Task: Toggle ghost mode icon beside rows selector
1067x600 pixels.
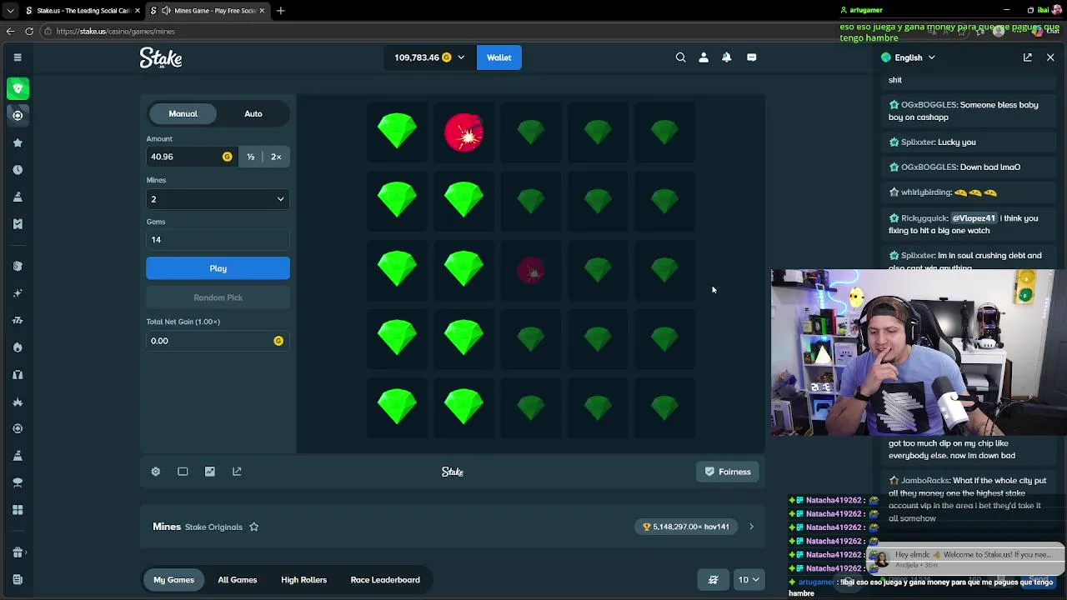Action: (x=713, y=580)
